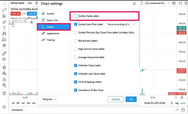Check the Bid and Ask Labels option

coord(75,41)
